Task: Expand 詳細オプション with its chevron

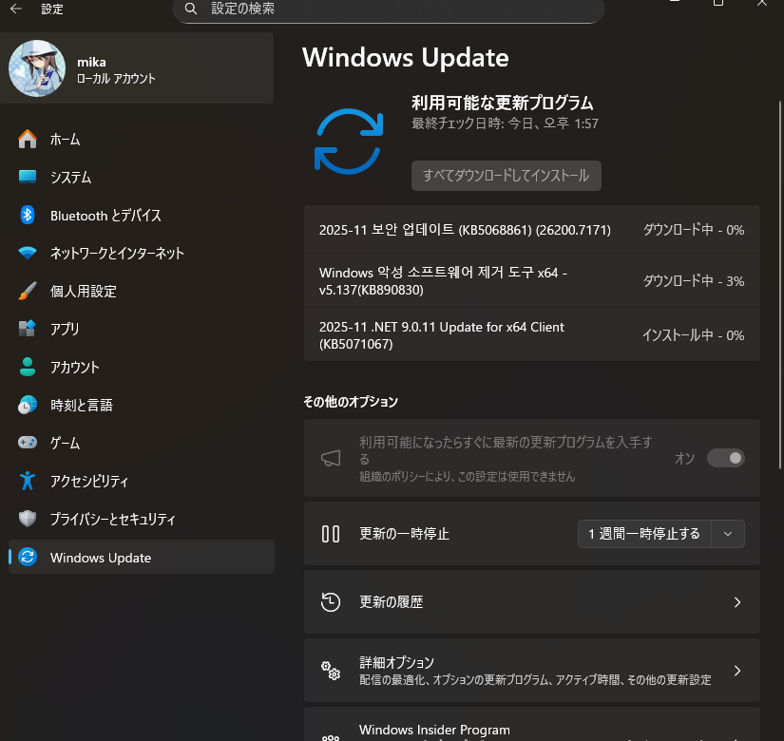Action: [737, 671]
